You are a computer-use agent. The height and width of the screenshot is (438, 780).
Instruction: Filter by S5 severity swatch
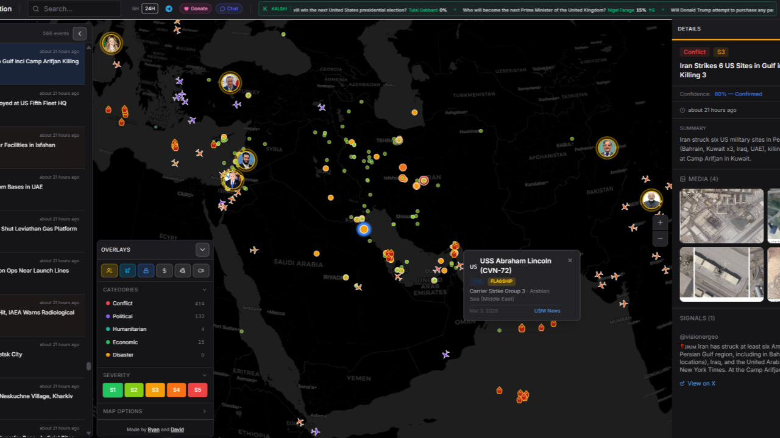pos(197,390)
